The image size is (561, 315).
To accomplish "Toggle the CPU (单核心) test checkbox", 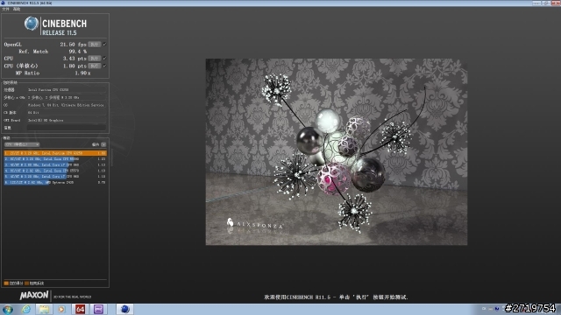I will coord(104,66).
